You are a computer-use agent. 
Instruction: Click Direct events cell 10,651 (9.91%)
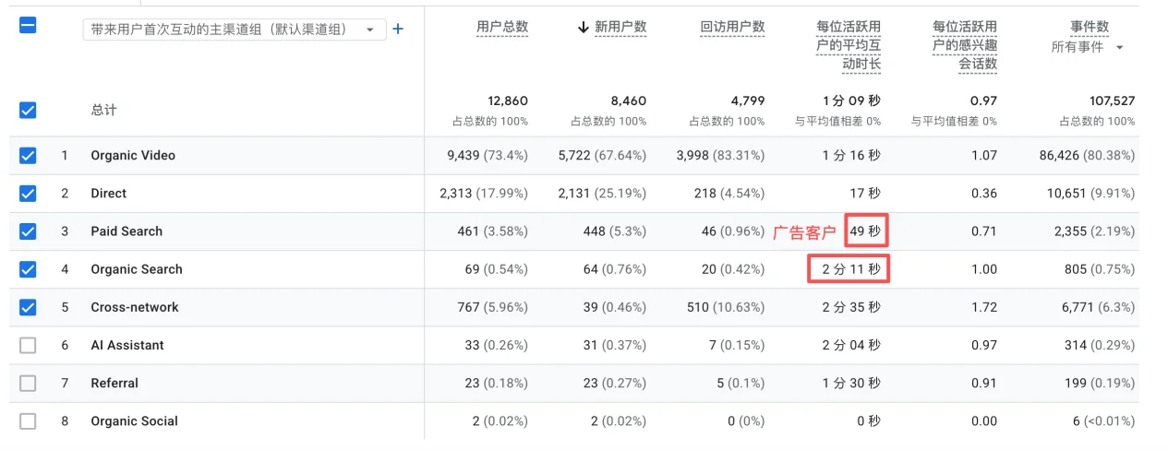click(x=1090, y=194)
